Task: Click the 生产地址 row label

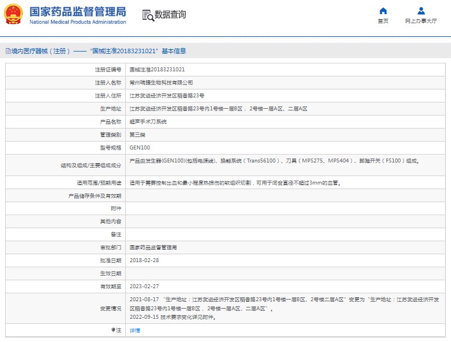Action: click(x=110, y=109)
